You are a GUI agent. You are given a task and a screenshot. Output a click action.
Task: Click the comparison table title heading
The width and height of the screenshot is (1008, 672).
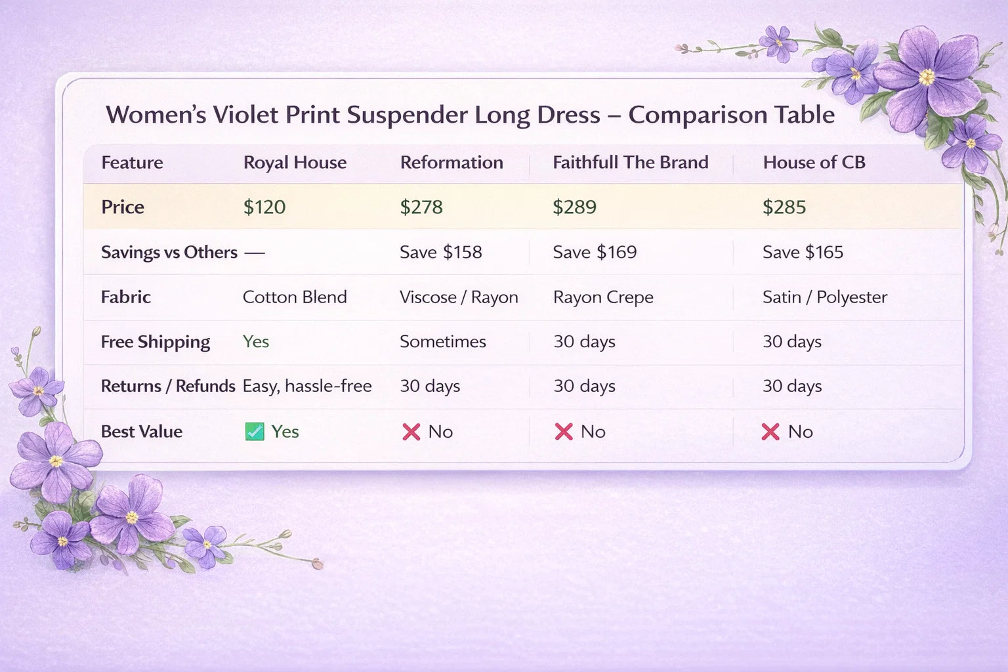470,115
